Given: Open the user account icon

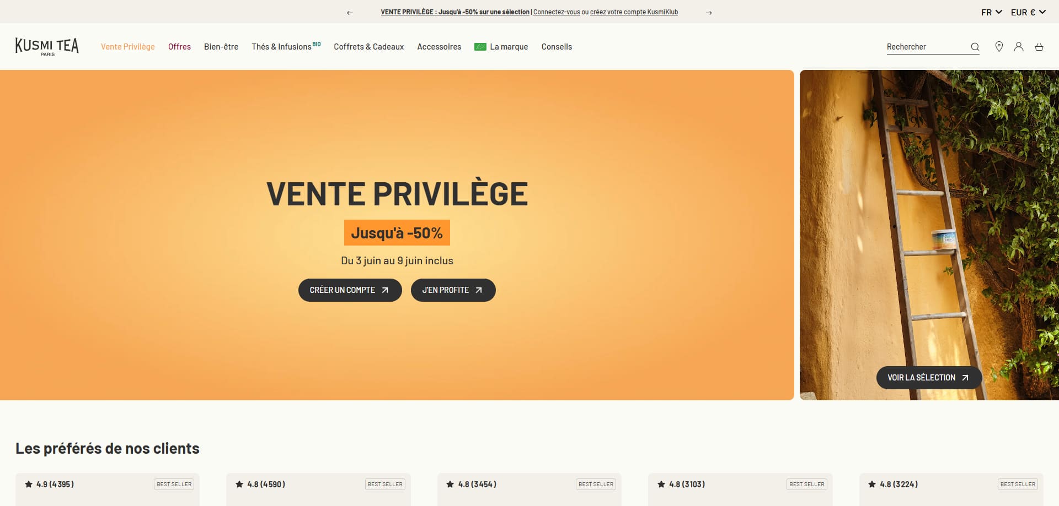Looking at the screenshot, I should (x=1019, y=47).
